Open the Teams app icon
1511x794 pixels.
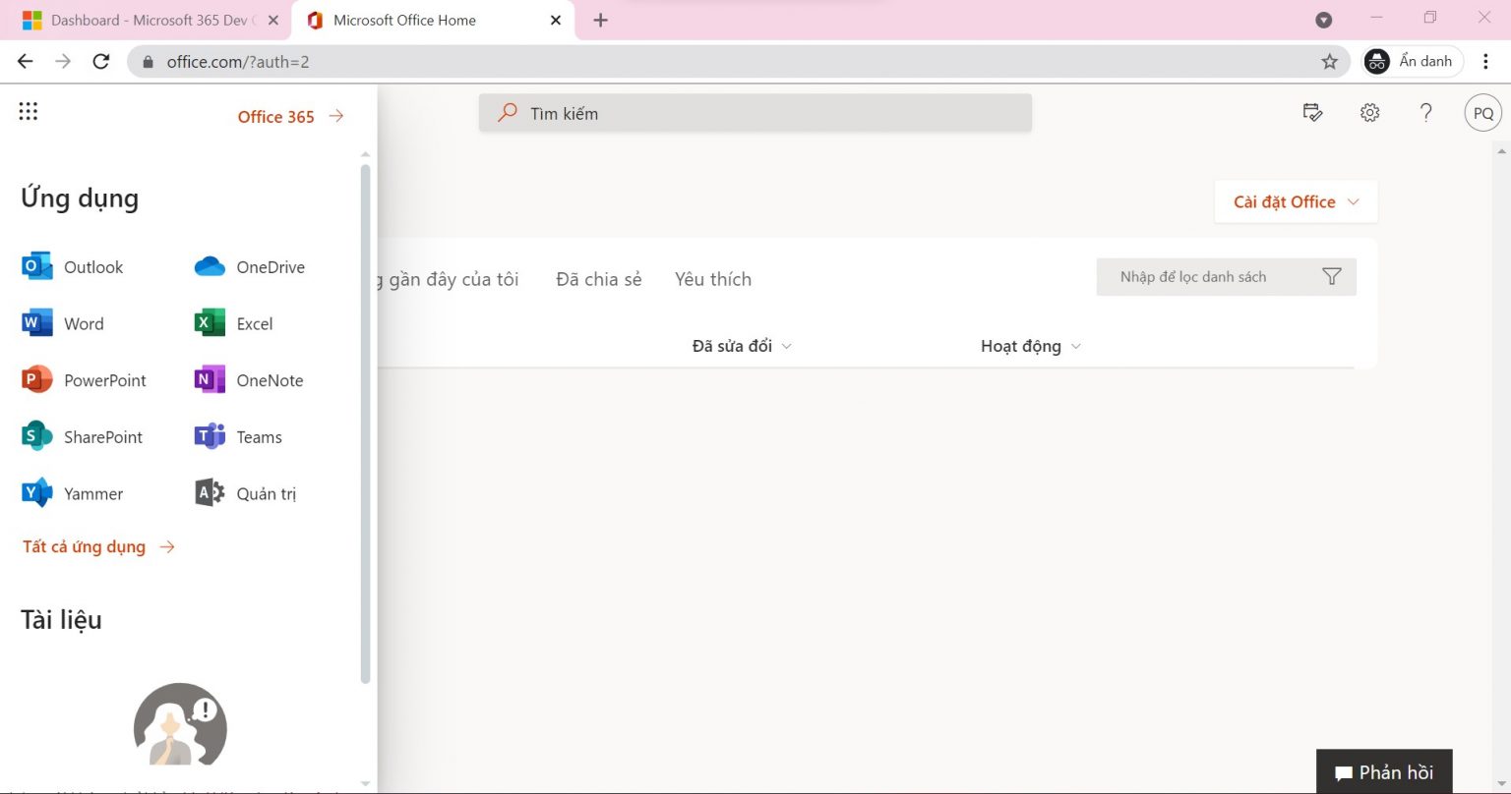(210, 436)
